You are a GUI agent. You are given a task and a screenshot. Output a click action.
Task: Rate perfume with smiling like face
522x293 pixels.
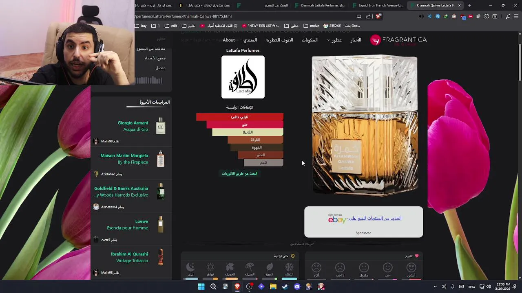pyautogui.click(x=388, y=267)
